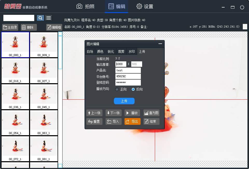This screenshot has width=249, height=169.
Task: Click the 重置 reset button
Action: click(94, 121)
